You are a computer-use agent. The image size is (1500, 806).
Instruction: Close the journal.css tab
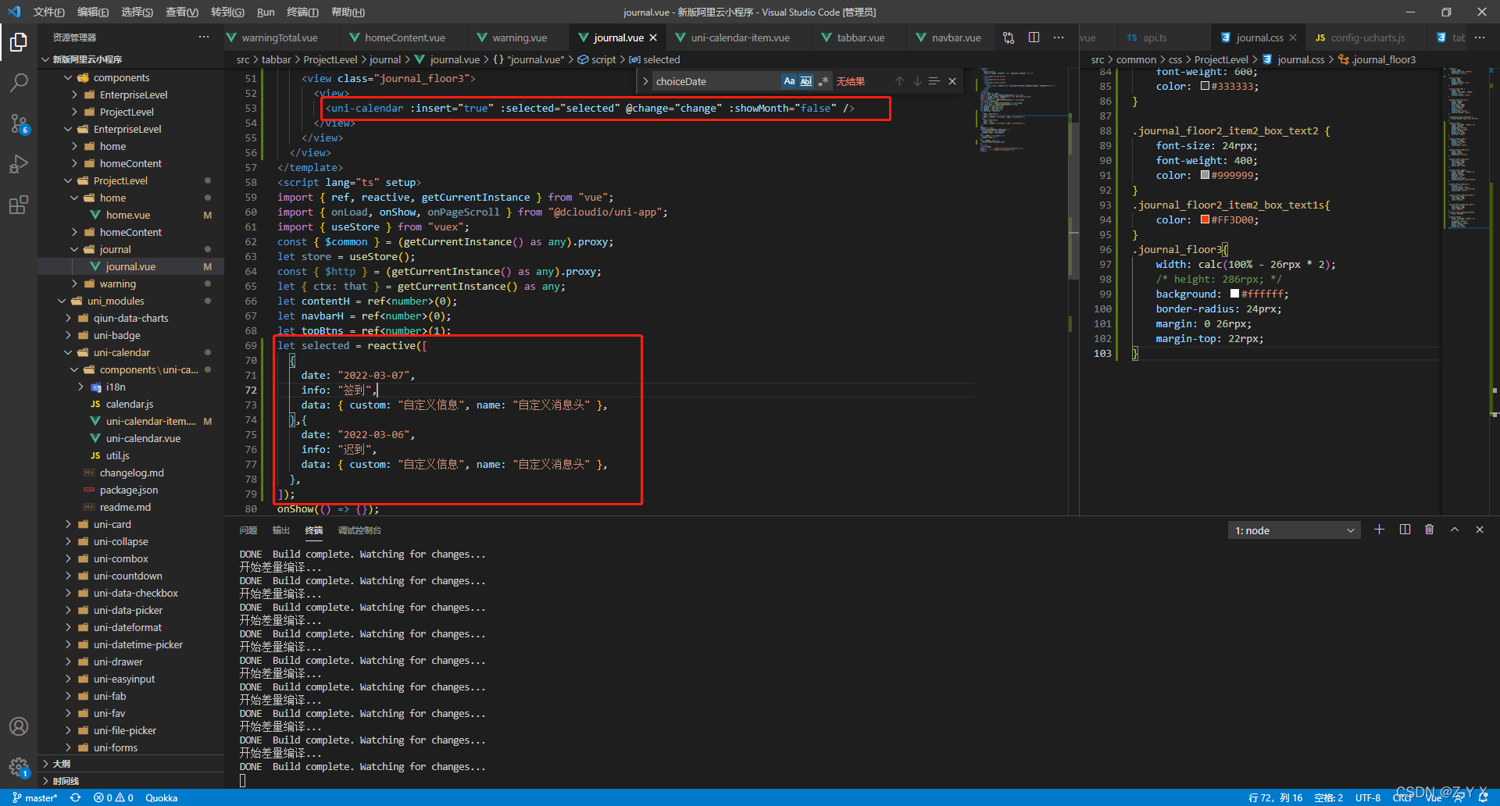tap(1293, 37)
